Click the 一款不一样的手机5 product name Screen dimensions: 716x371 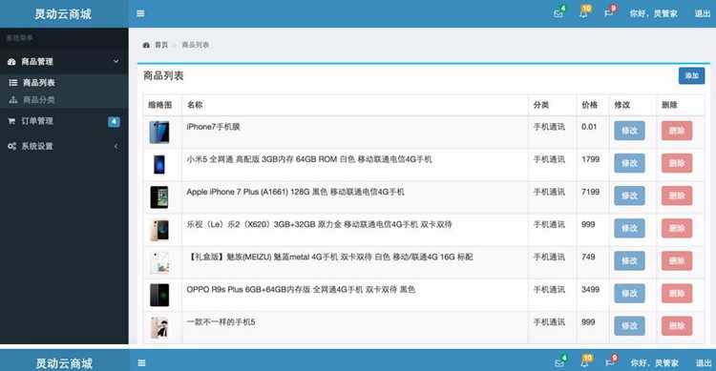click(x=221, y=322)
